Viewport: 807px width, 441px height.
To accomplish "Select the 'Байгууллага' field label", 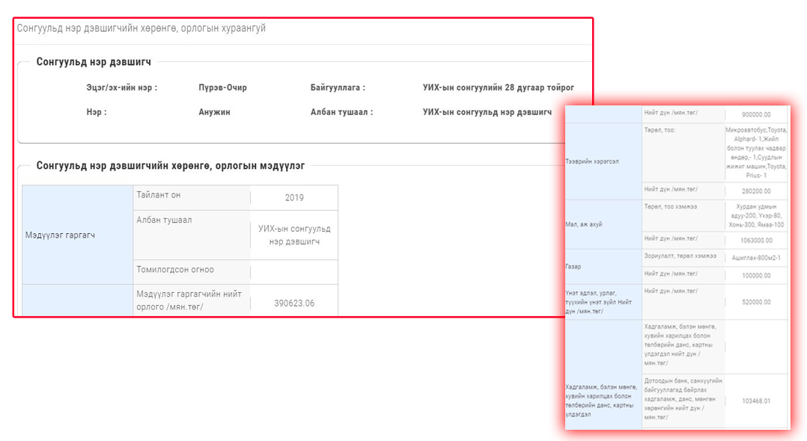I will click(338, 87).
